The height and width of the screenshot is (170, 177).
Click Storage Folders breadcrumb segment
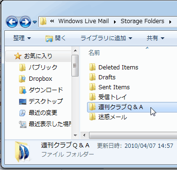[x=142, y=21]
